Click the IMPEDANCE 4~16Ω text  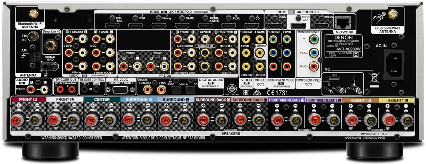pyautogui.click(x=373, y=134)
